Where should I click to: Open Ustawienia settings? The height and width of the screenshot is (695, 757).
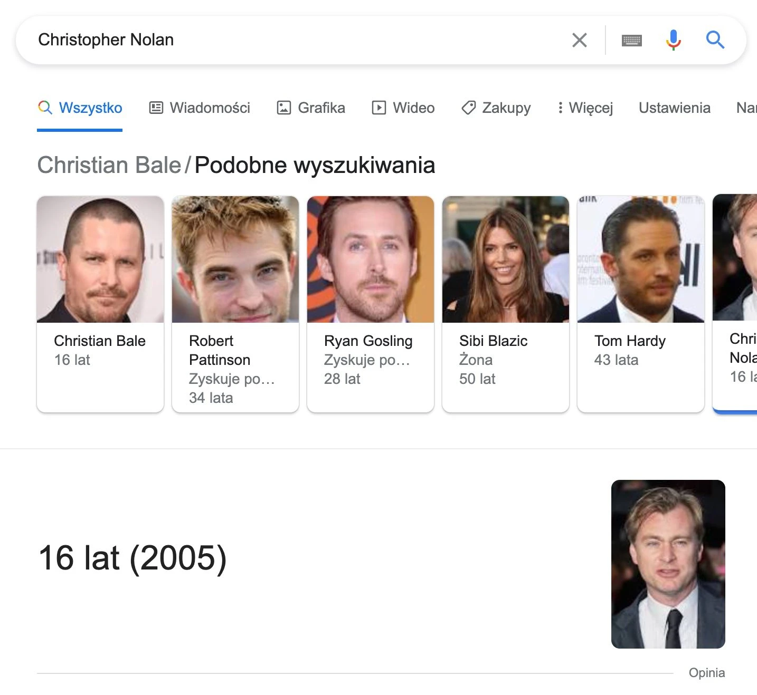(x=674, y=108)
